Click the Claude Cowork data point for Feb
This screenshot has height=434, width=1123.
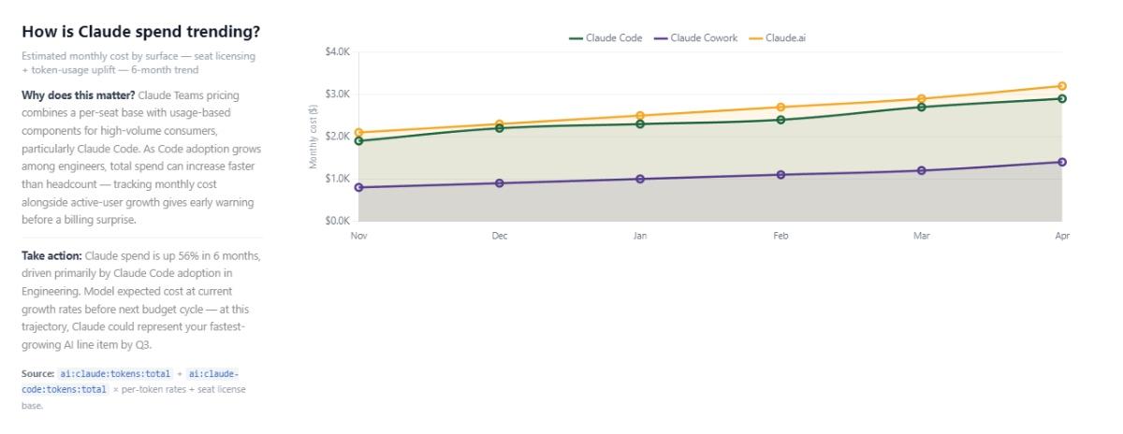coord(780,175)
